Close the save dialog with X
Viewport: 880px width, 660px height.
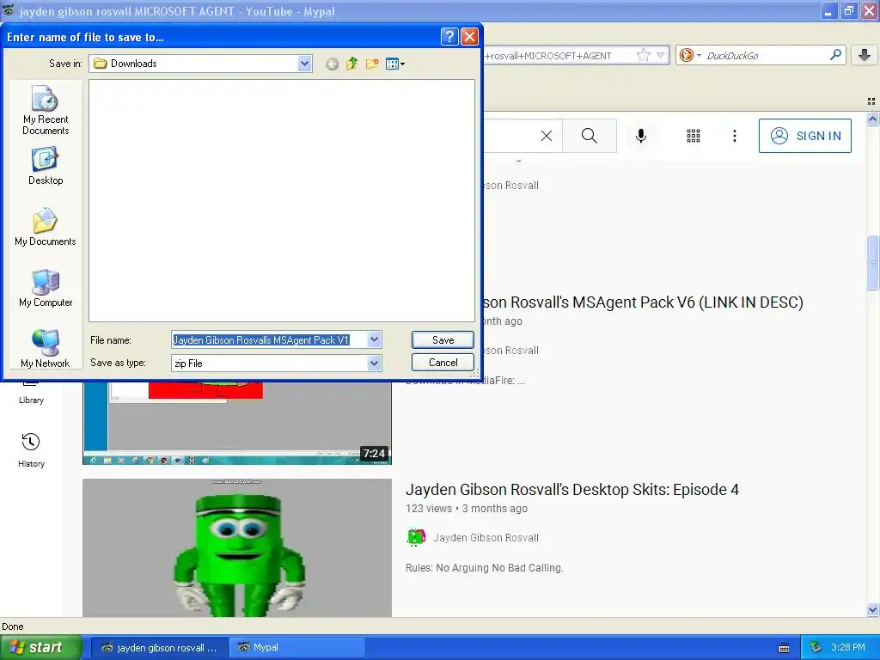coord(469,37)
